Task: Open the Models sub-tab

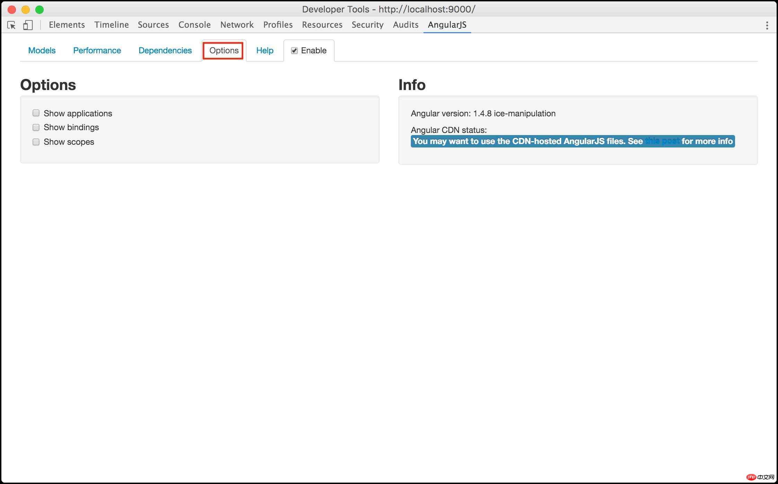Action: click(x=42, y=51)
